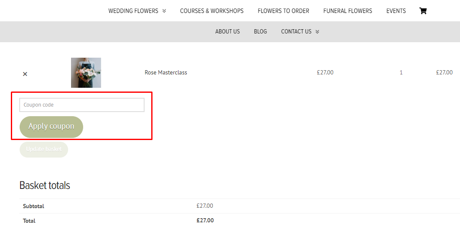This screenshot has height=242, width=460.
Task: Click the Apply coupon button
Action: point(51,127)
